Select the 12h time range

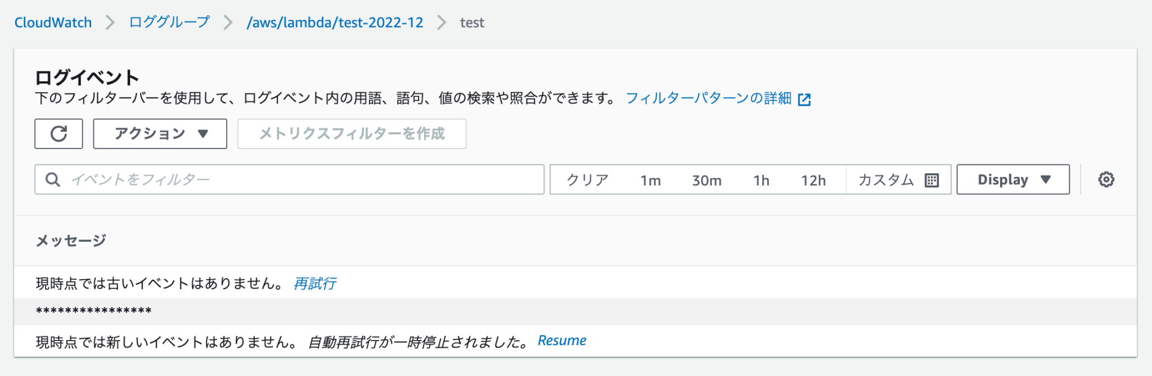(814, 180)
